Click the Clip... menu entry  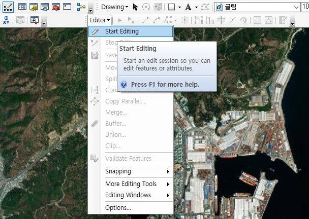click(131, 146)
